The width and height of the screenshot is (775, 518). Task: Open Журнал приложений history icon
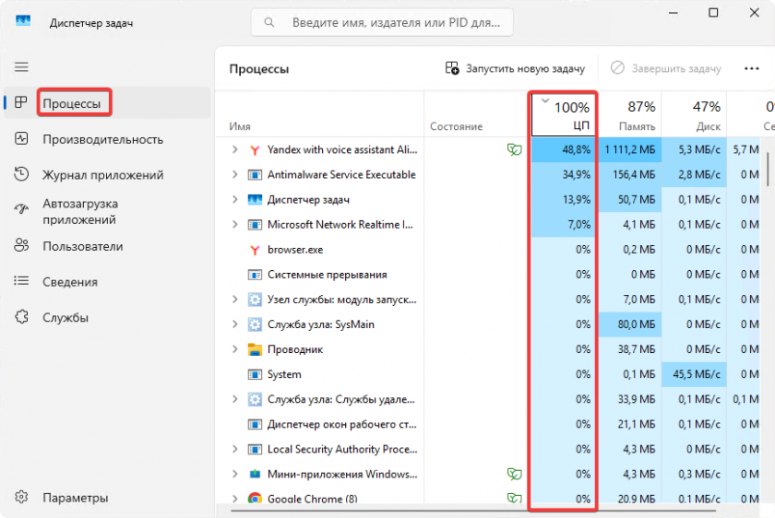coord(22,175)
